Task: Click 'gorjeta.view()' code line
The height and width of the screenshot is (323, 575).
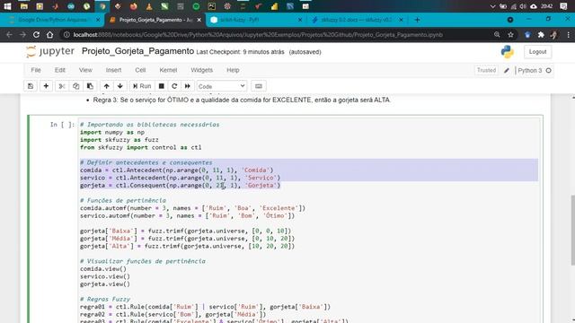Action: pyautogui.click(x=105, y=284)
